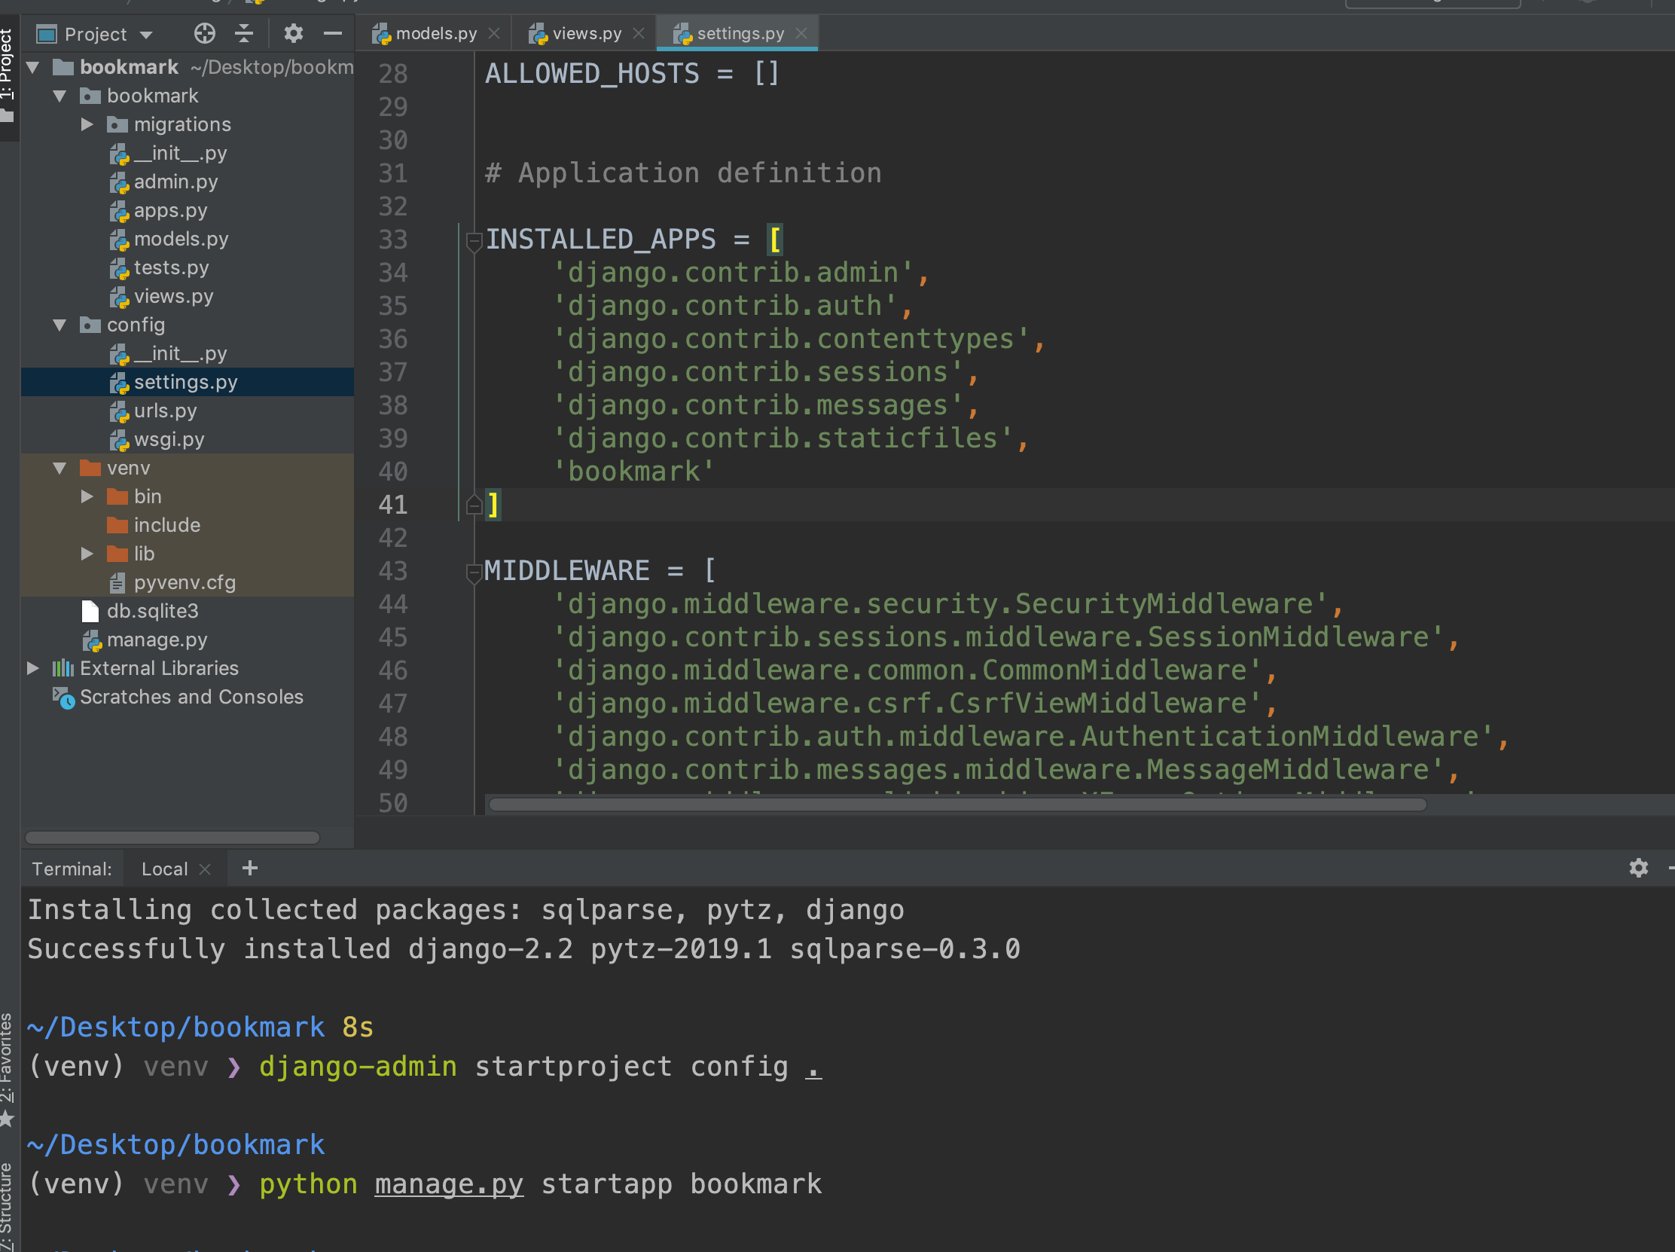The image size is (1675, 1252).
Task: Click the 'bookmark' string on line 40
Action: (634, 471)
